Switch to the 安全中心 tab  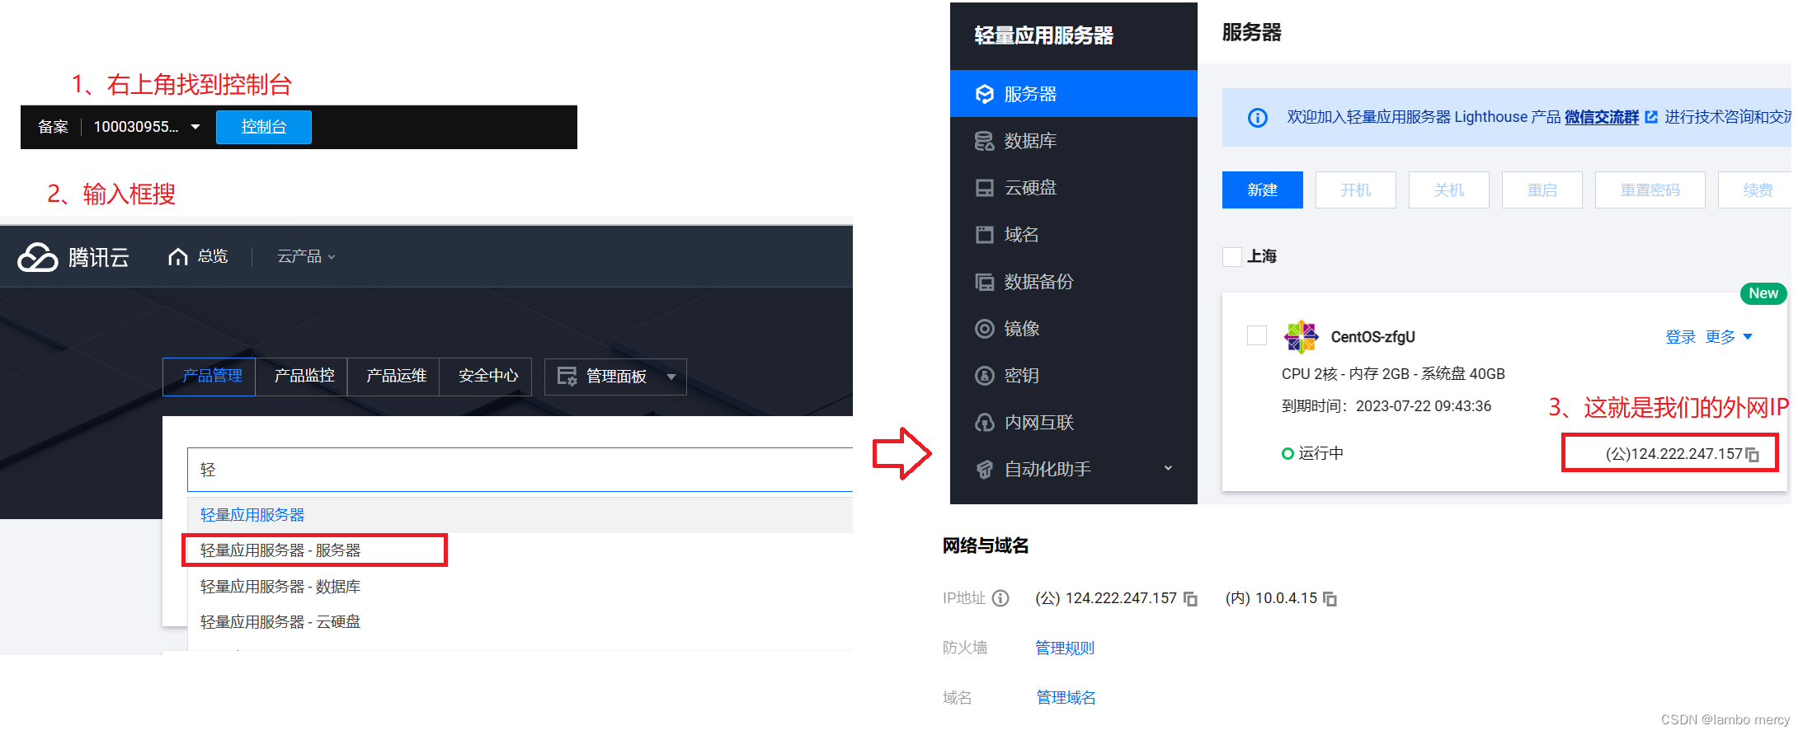pyautogui.click(x=486, y=377)
